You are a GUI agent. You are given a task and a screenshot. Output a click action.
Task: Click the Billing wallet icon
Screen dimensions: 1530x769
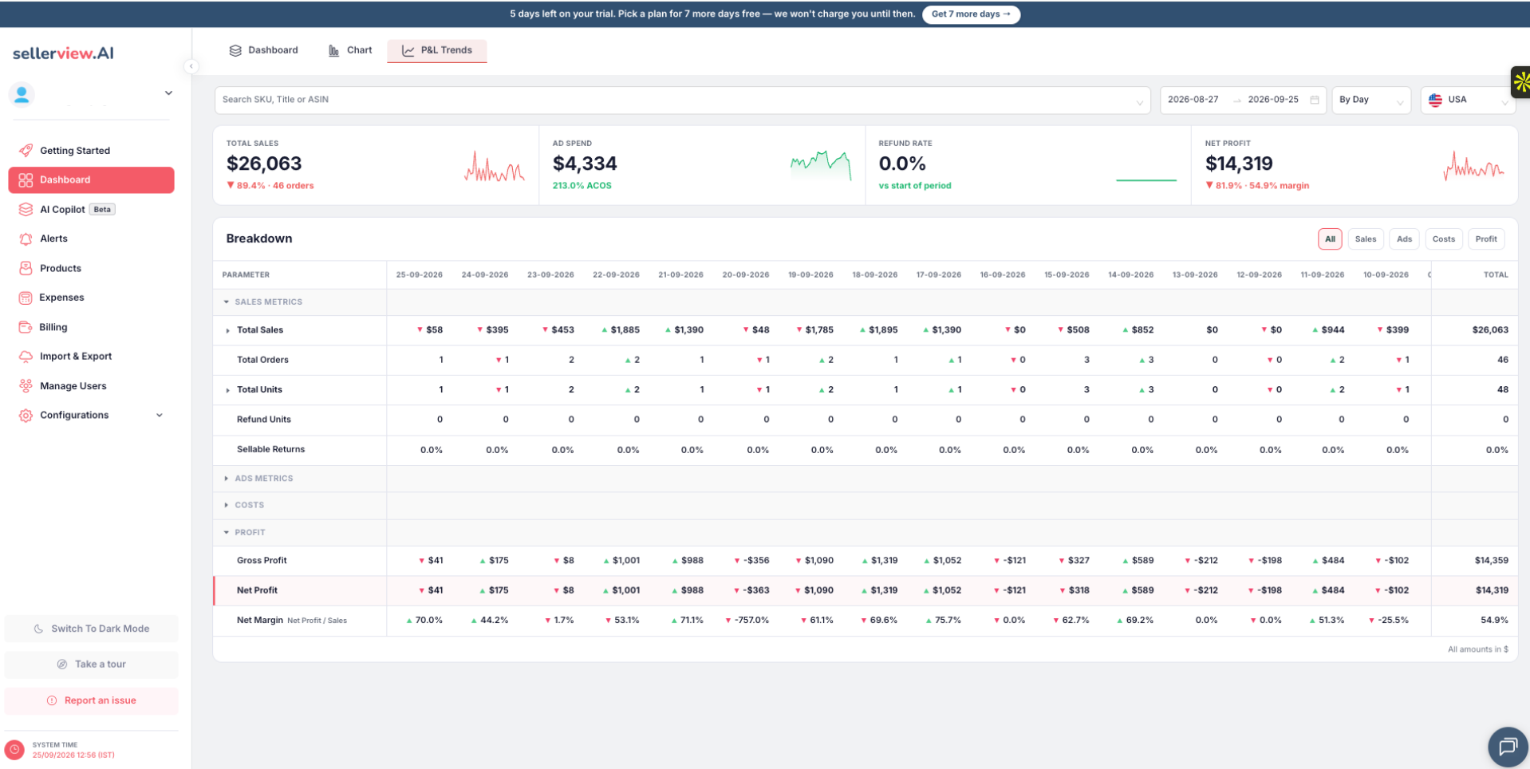(26, 327)
